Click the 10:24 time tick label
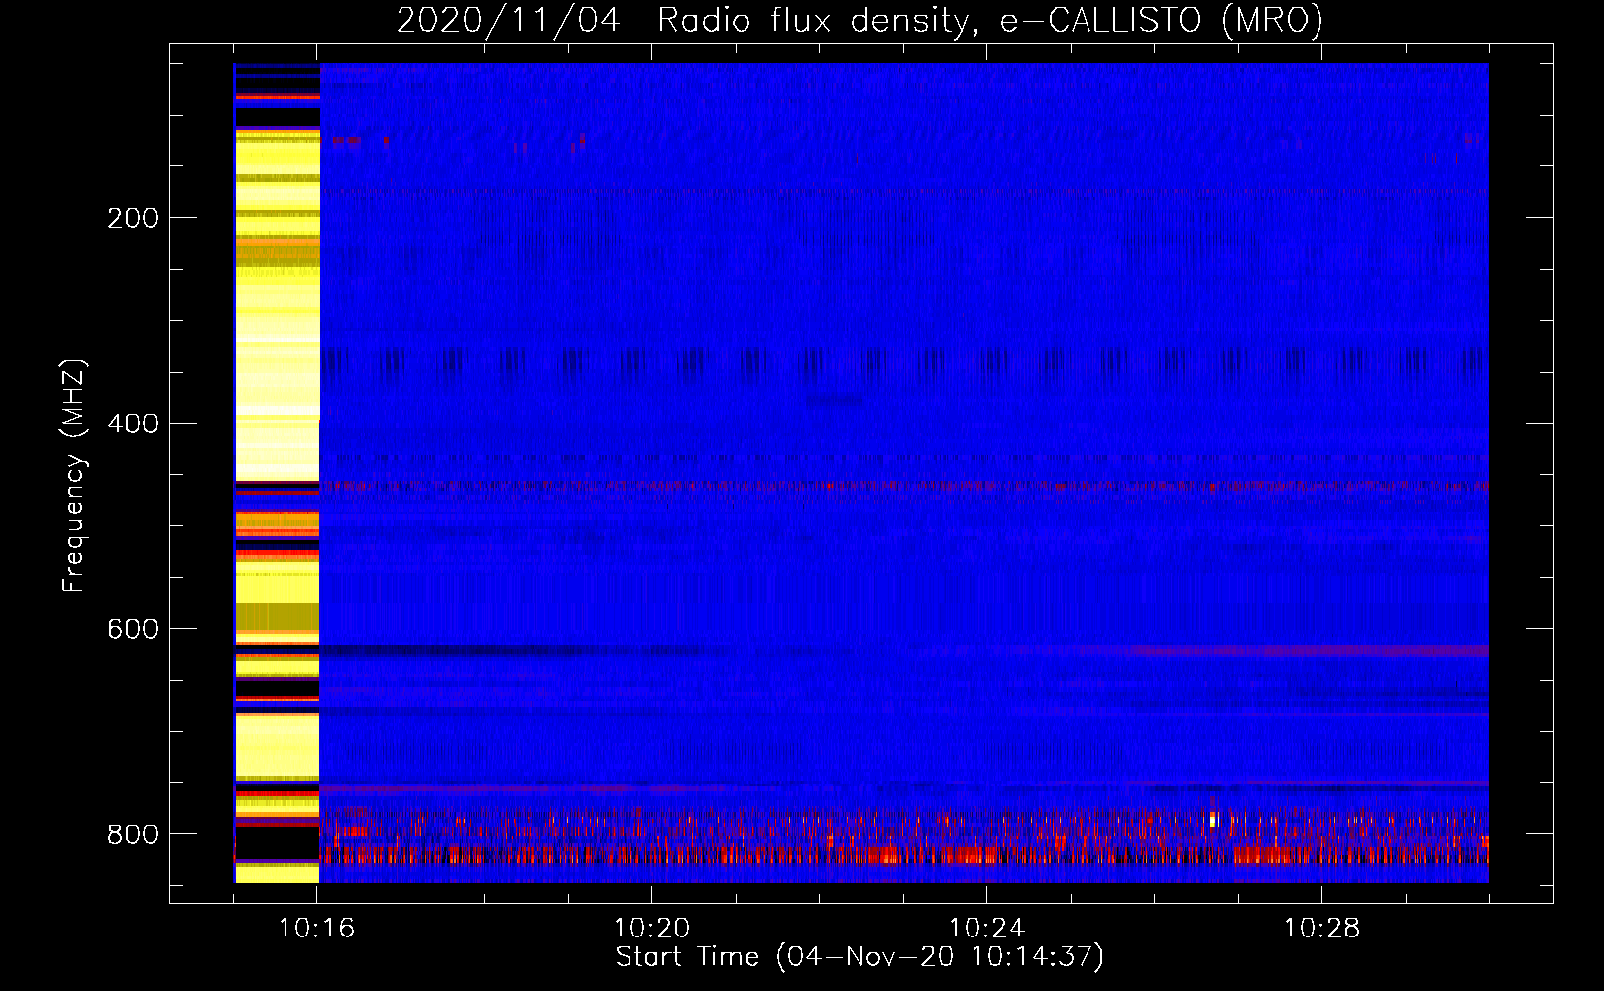Screen dimensions: 1604x991 986,929
